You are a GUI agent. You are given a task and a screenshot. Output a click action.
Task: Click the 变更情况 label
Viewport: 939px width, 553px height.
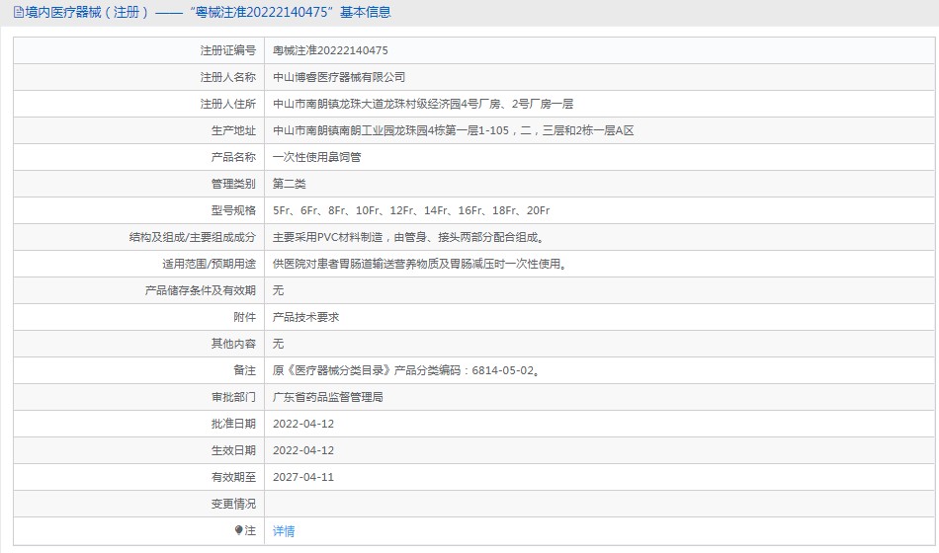click(x=233, y=504)
